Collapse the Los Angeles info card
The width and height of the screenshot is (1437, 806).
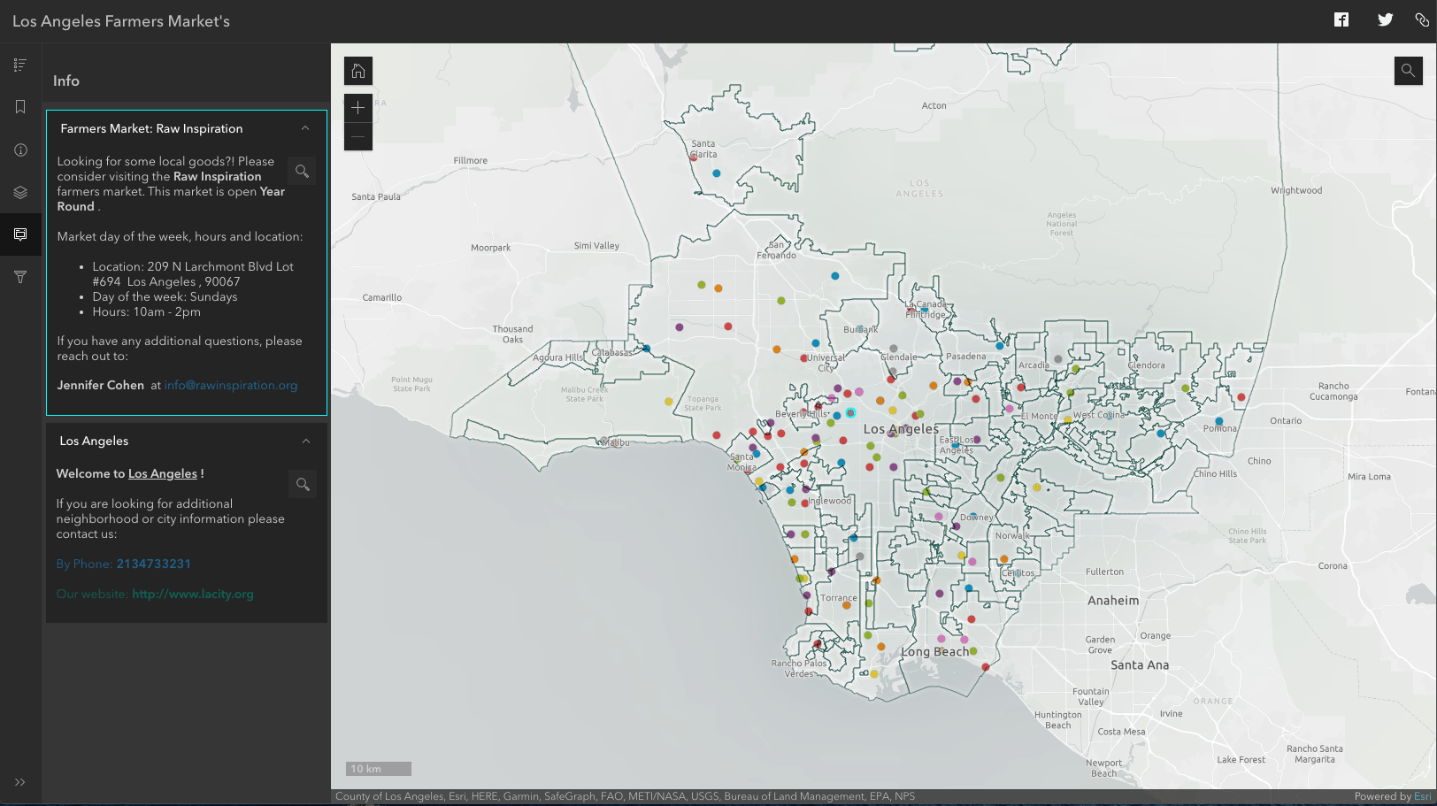point(306,441)
